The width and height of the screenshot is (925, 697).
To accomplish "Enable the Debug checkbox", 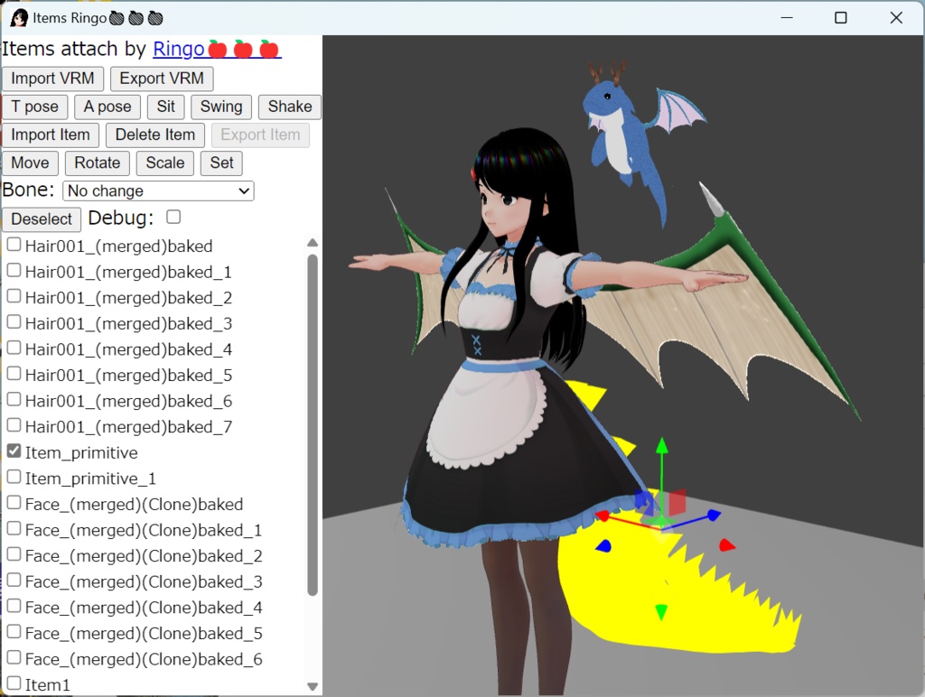I will [173, 217].
